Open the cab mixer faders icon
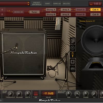The width and height of the screenshot is (103, 103). click(x=73, y=69)
